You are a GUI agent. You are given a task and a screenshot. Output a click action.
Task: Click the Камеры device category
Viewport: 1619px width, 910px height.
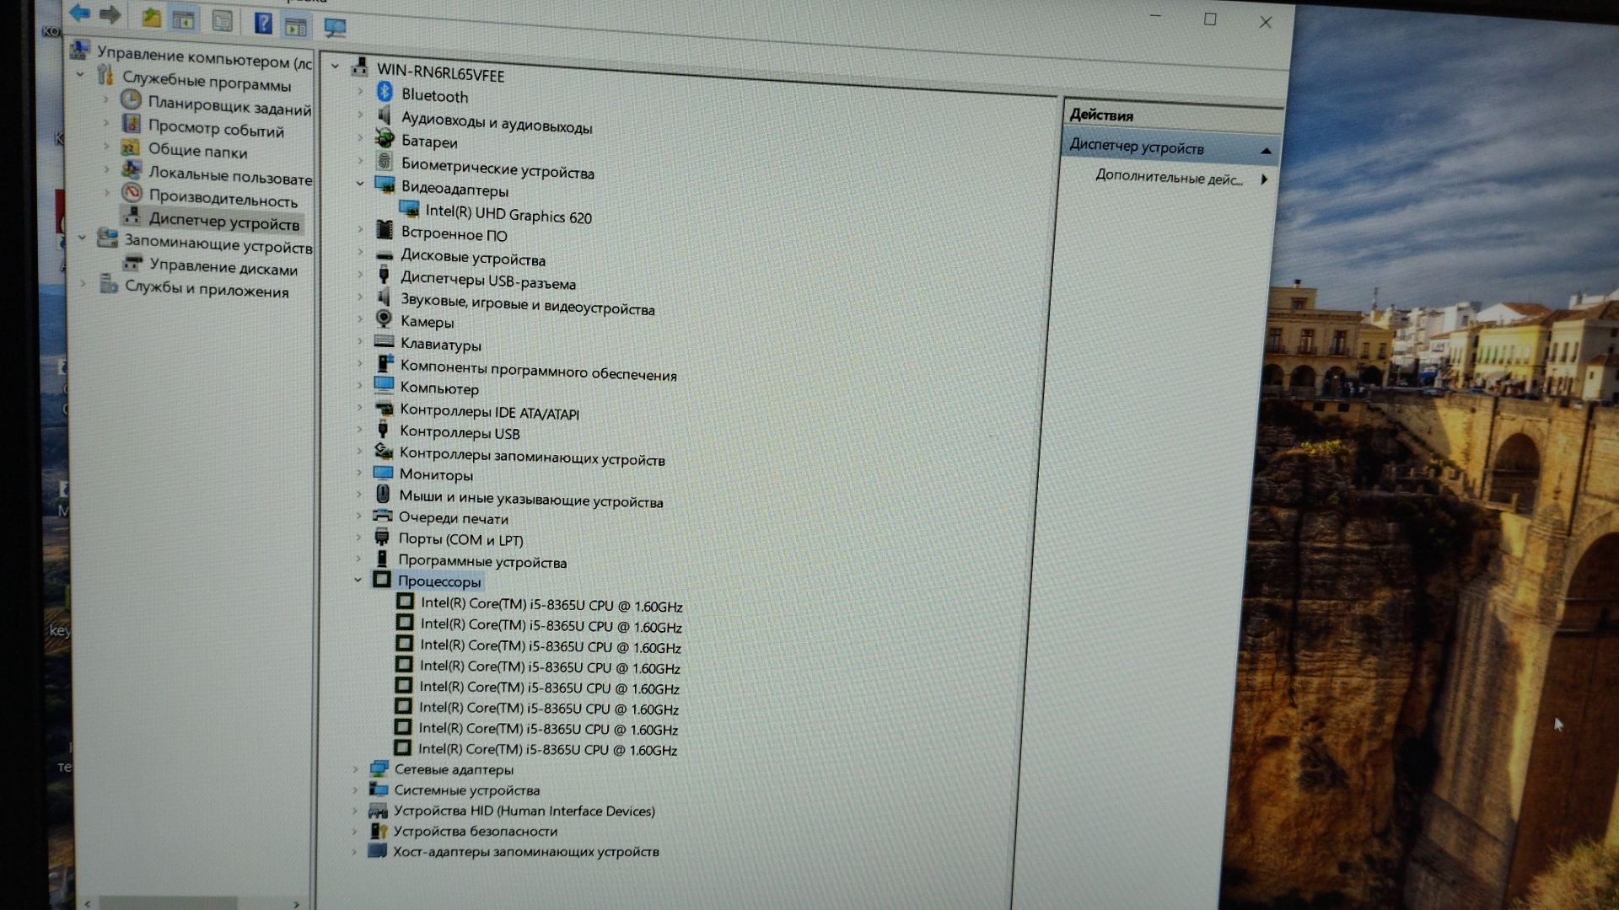pyautogui.click(x=427, y=322)
